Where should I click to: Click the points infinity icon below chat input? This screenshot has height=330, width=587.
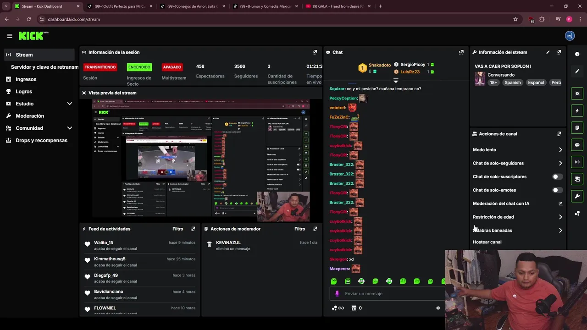pos(338,308)
